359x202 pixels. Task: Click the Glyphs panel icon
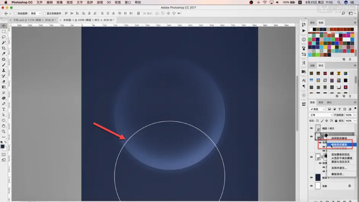point(304,63)
